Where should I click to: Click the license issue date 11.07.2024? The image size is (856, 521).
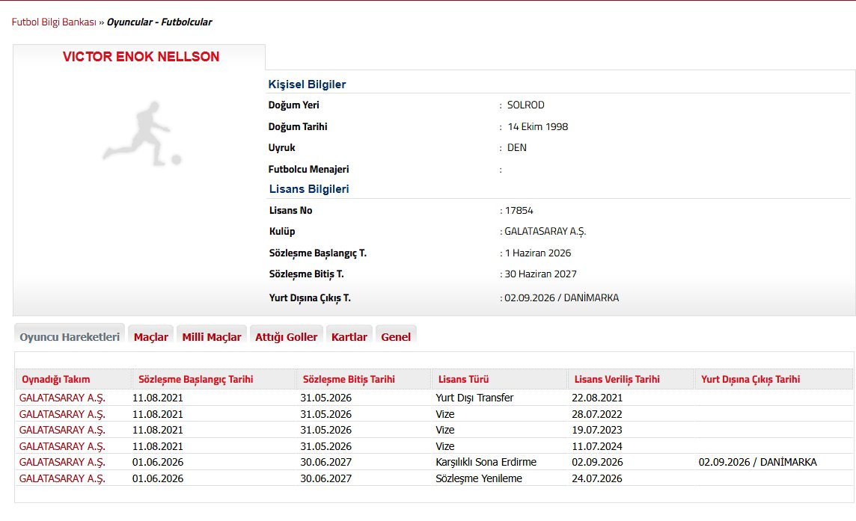597,446
